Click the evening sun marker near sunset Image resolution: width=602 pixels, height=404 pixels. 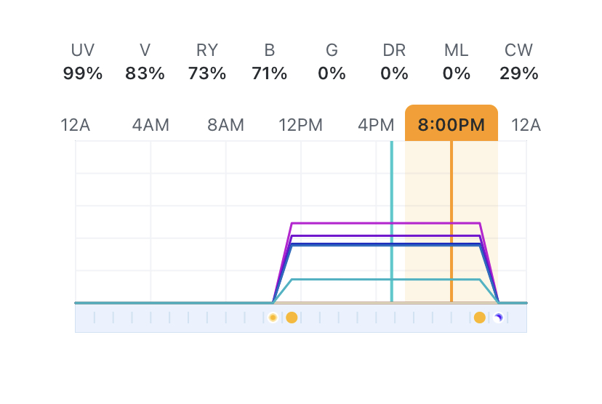(479, 318)
